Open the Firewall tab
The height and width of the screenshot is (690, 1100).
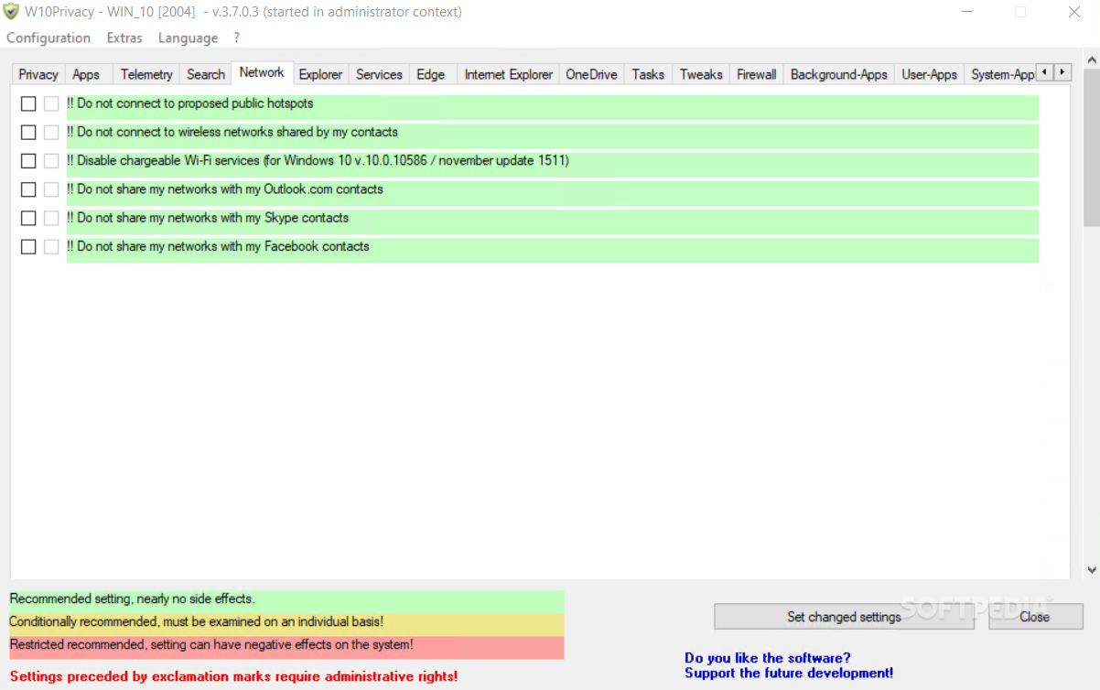coord(756,74)
